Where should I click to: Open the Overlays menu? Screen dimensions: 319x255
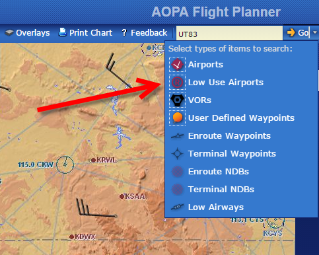pyautogui.click(x=28, y=33)
